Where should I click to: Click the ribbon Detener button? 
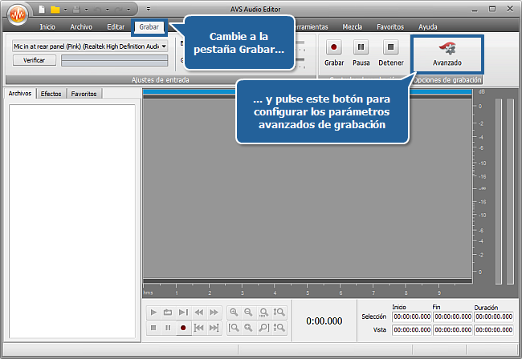[x=391, y=53]
